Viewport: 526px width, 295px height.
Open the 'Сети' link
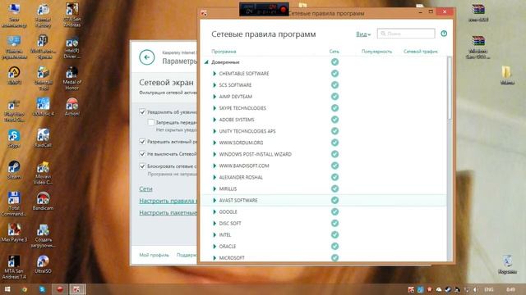[x=145, y=189]
